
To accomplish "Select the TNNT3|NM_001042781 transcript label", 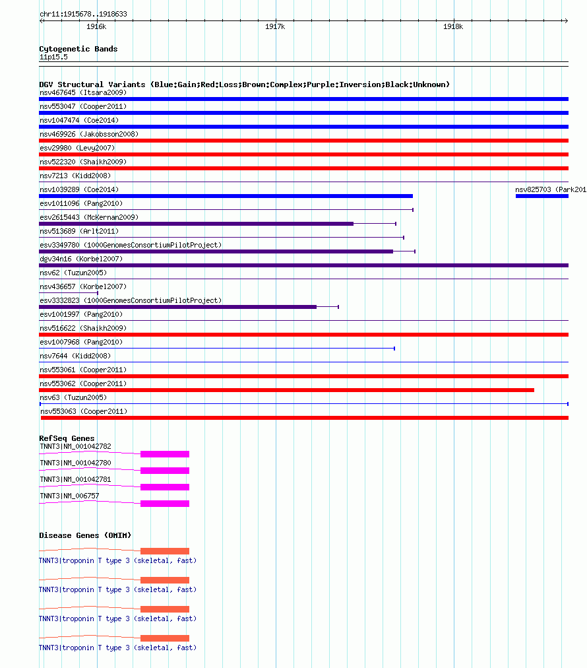I will [x=75, y=479].
